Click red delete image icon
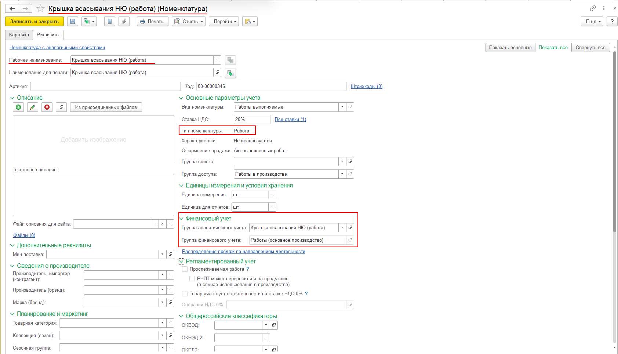 click(x=47, y=107)
